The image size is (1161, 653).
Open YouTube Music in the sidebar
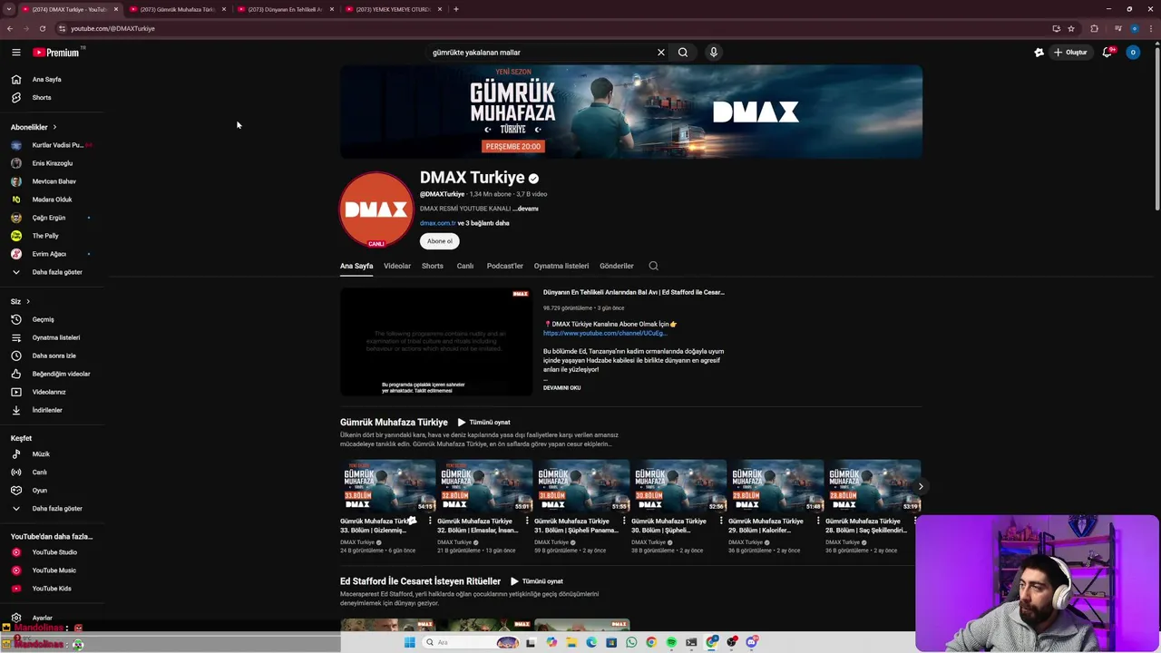(53, 570)
